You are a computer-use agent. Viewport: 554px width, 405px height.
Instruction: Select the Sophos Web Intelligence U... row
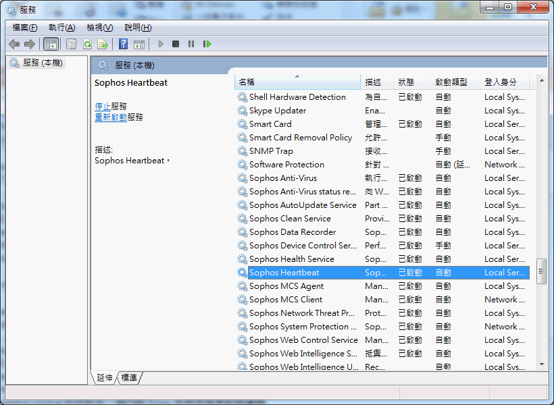click(x=383, y=366)
